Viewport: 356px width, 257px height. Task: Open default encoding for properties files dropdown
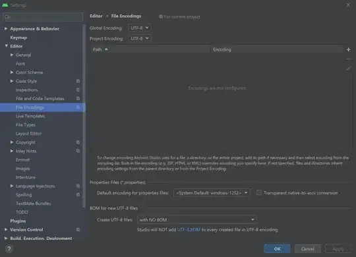[212, 192]
